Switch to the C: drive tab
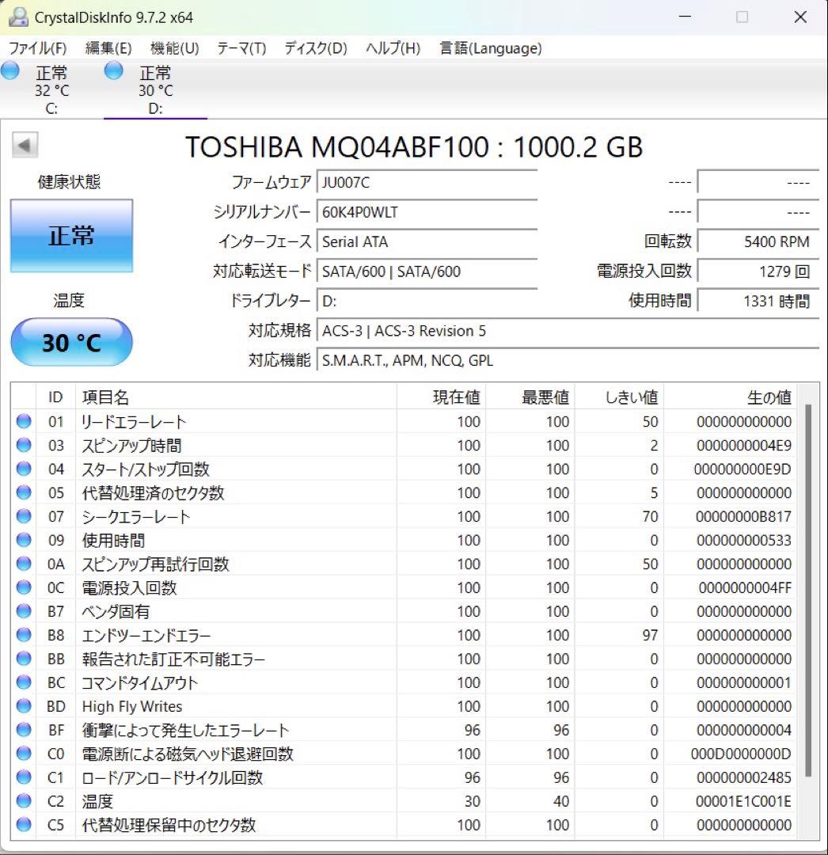Viewport: 828px width, 855px height. pos(51,89)
